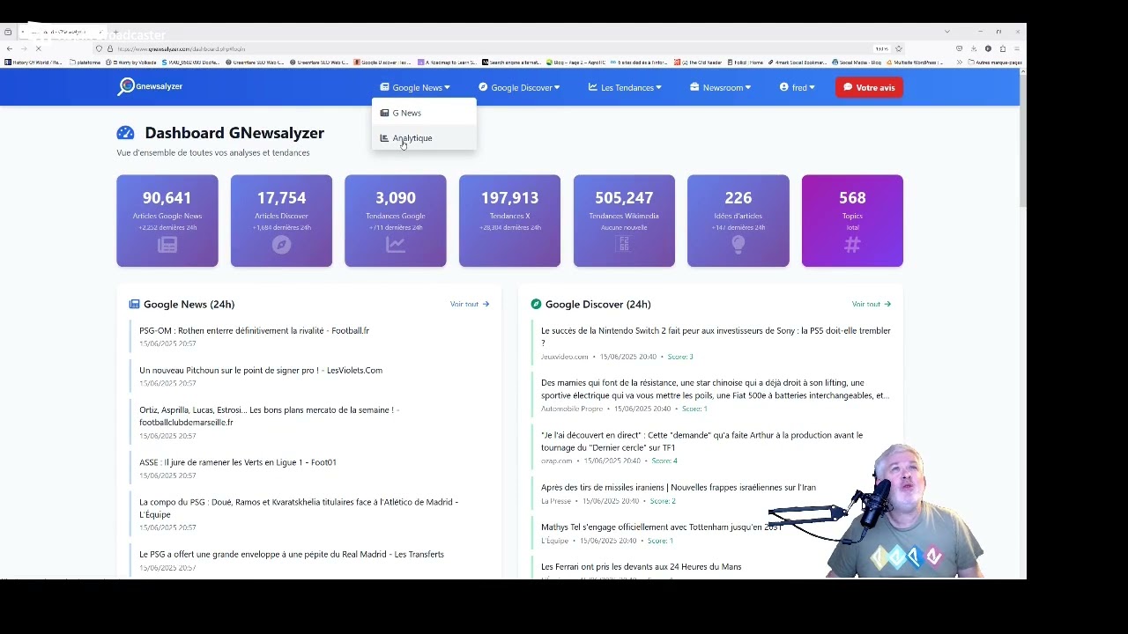Viewport: 1128px width, 634px height.
Task: Click the Google News menu newspaper icon
Action: pyautogui.click(x=384, y=87)
